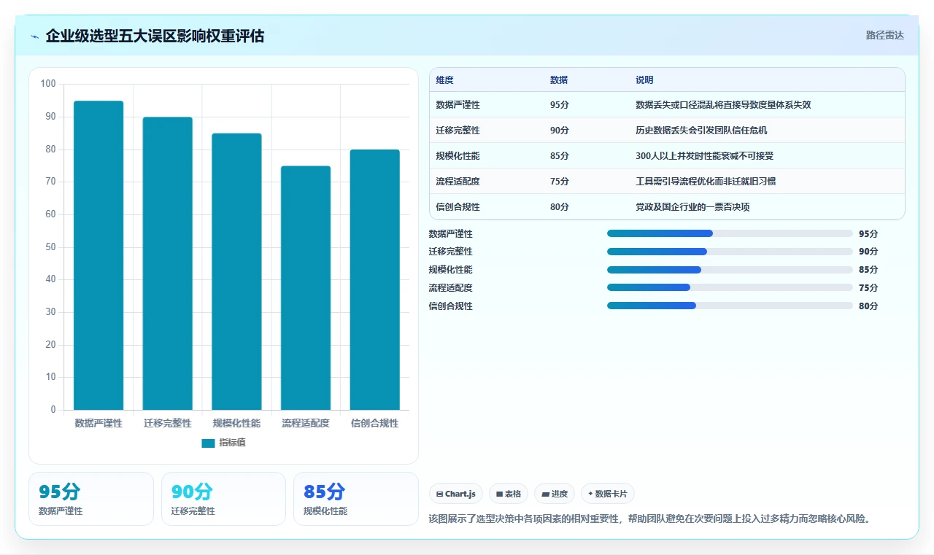
Task: Click the y-axis value 50
Action: pyautogui.click(x=50, y=247)
